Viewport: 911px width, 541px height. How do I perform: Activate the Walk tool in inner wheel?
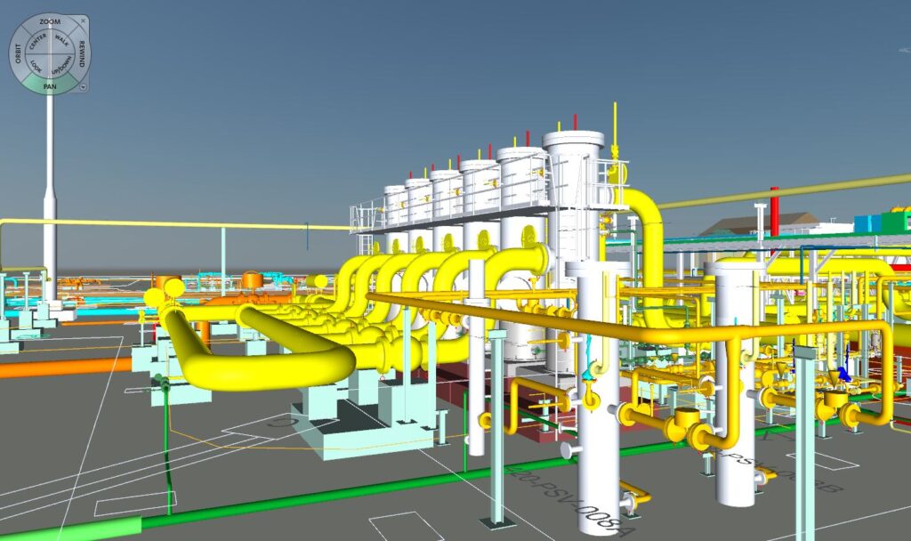point(62,40)
